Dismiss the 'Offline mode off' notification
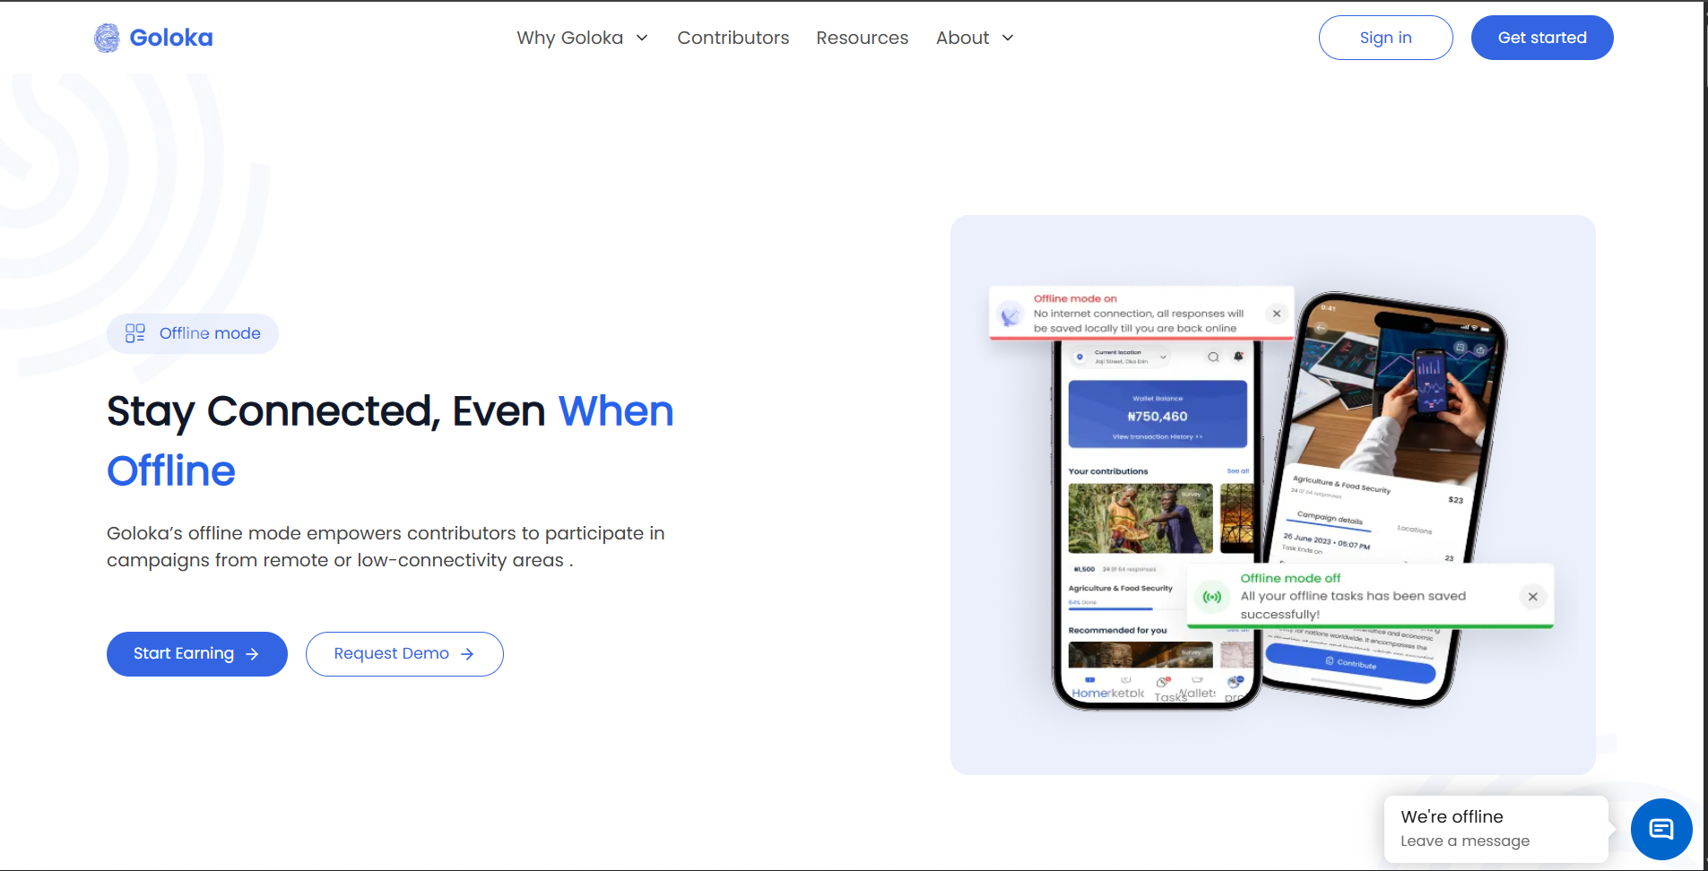Image resolution: width=1708 pixels, height=871 pixels. click(x=1533, y=597)
